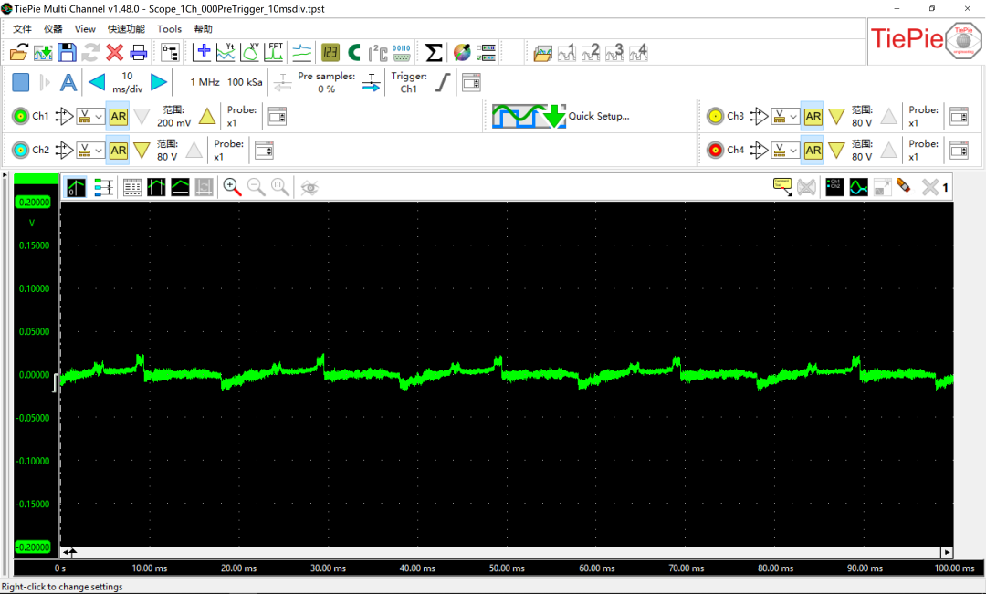
Task: Create an FFT spectrum graph
Action: pos(274,52)
